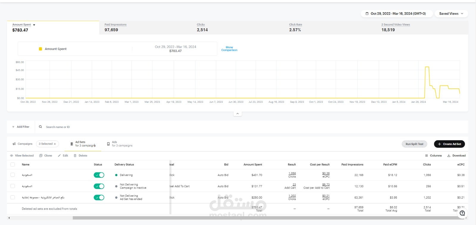Select the Clicks metric tab

[202, 27]
